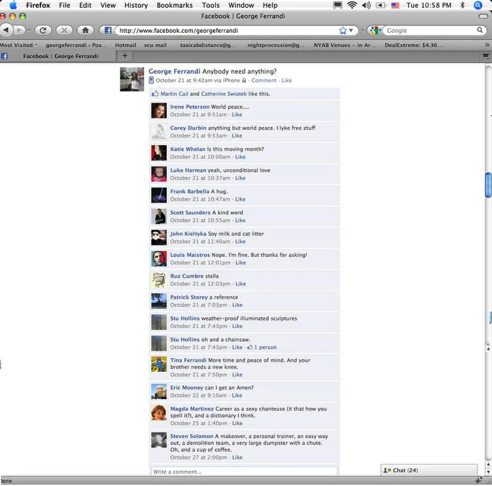Open the Chat (24) bar
This screenshot has width=492, height=486.
tap(429, 470)
